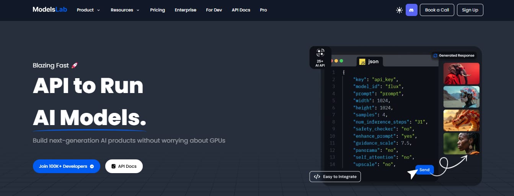Select the json tab in code editor
Viewport: 514px width, 196px height.
[369, 61]
